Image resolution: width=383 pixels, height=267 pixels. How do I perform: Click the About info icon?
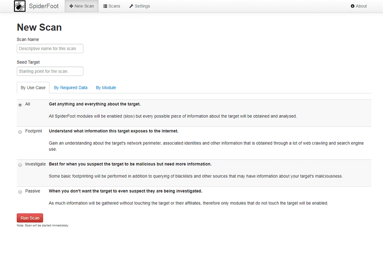click(x=352, y=6)
